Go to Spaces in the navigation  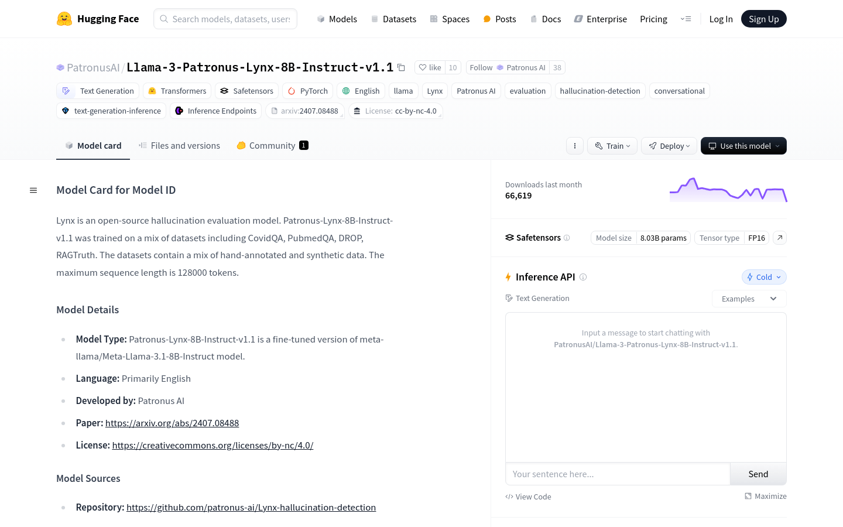pos(450,19)
